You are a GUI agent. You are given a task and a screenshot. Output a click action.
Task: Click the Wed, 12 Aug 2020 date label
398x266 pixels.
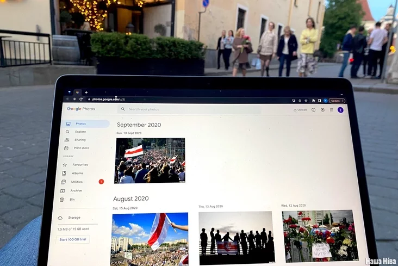coord(294,206)
